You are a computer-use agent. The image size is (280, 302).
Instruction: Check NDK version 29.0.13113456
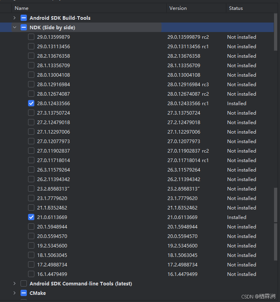(31, 46)
